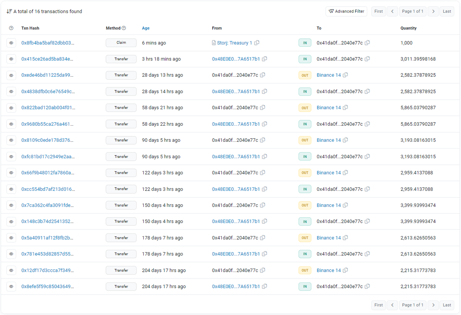Click the Quantity column header
This screenshot has width=461, height=315.
[408, 28]
